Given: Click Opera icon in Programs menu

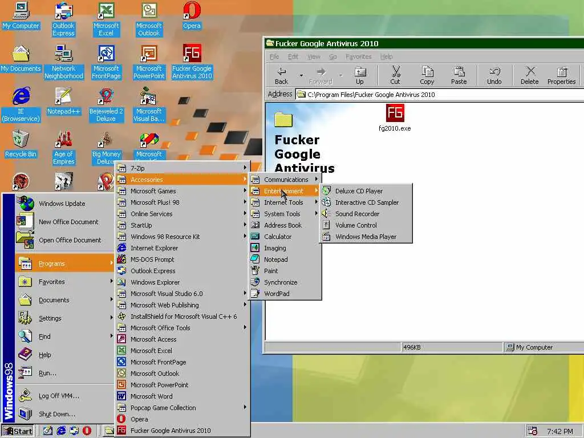Looking at the screenshot, I should [x=121, y=419].
